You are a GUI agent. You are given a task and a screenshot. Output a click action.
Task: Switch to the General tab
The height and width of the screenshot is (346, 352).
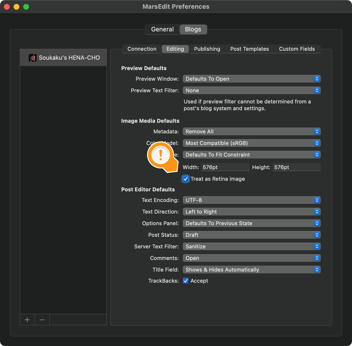[x=162, y=29]
